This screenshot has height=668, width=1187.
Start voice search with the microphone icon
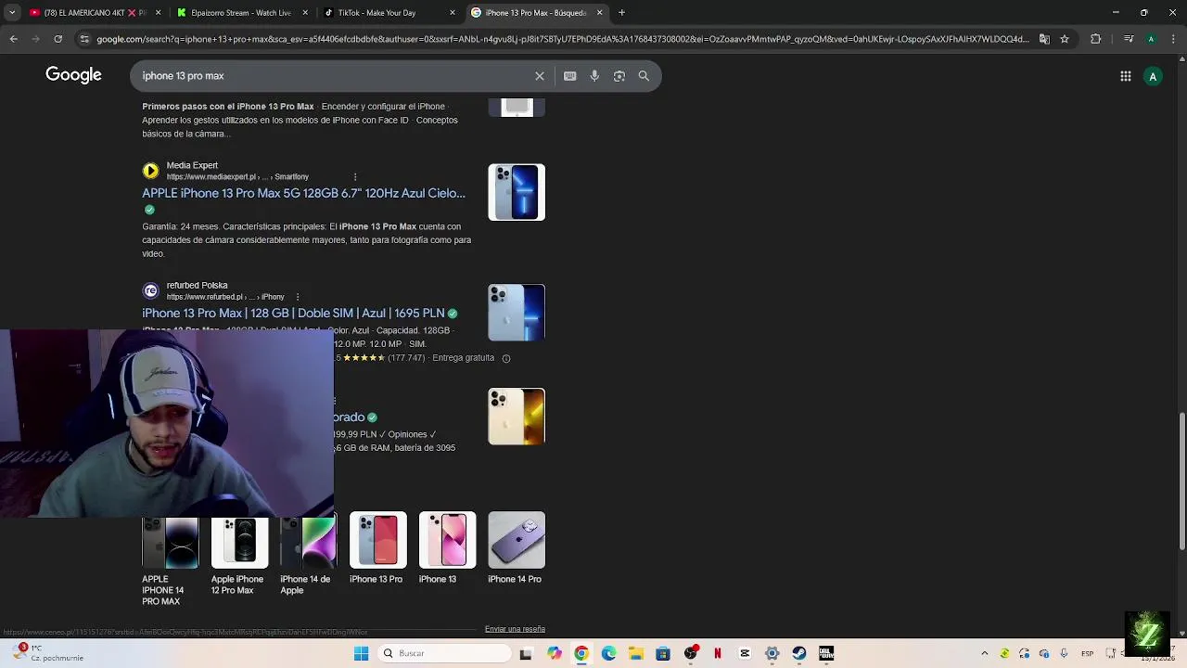tap(594, 76)
